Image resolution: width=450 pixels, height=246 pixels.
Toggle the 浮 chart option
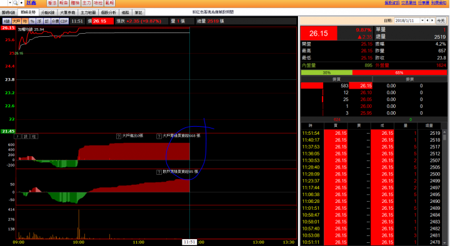pyautogui.click(x=39, y=21)
